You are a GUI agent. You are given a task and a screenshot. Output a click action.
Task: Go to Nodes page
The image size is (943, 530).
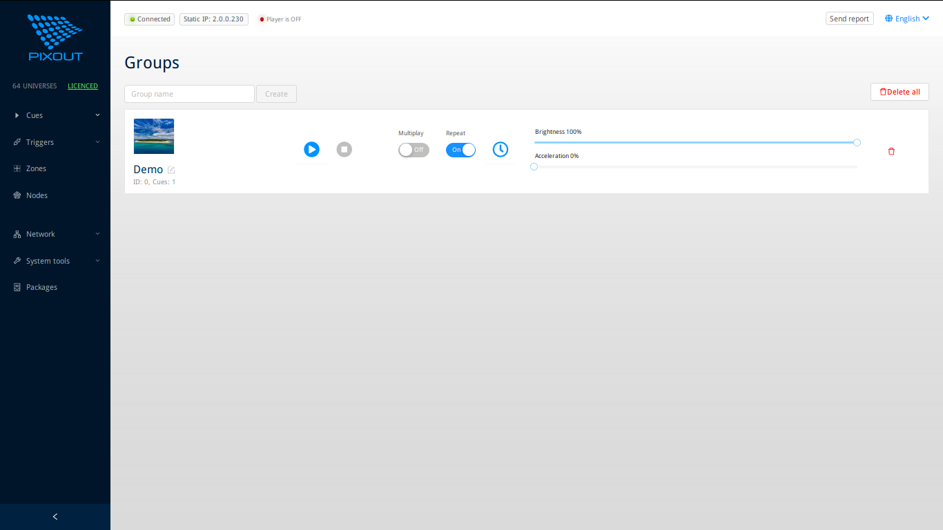(55, 195)
